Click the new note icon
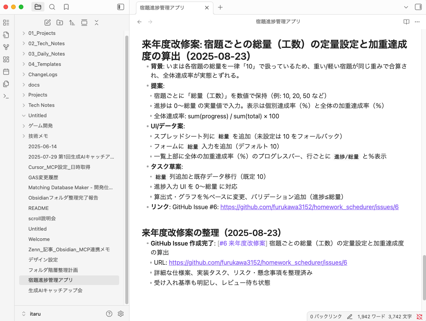The image size is (426, 321). click(x=48, y=23)
